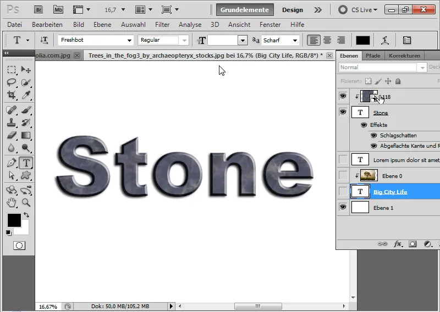Open the Normal blend mode dropdown
This screenshot has height=312, width=440.
[x=422, y=68]
